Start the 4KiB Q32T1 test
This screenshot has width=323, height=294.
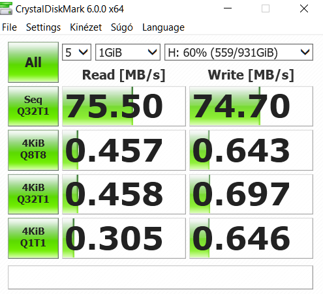(x=33, y=194)
